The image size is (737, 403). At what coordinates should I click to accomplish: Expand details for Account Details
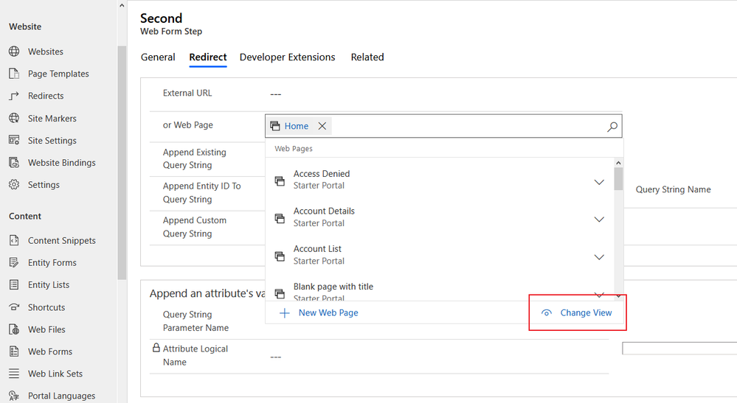(599, 220)
